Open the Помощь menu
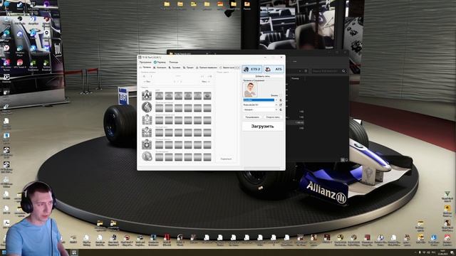 coord(174,62)
